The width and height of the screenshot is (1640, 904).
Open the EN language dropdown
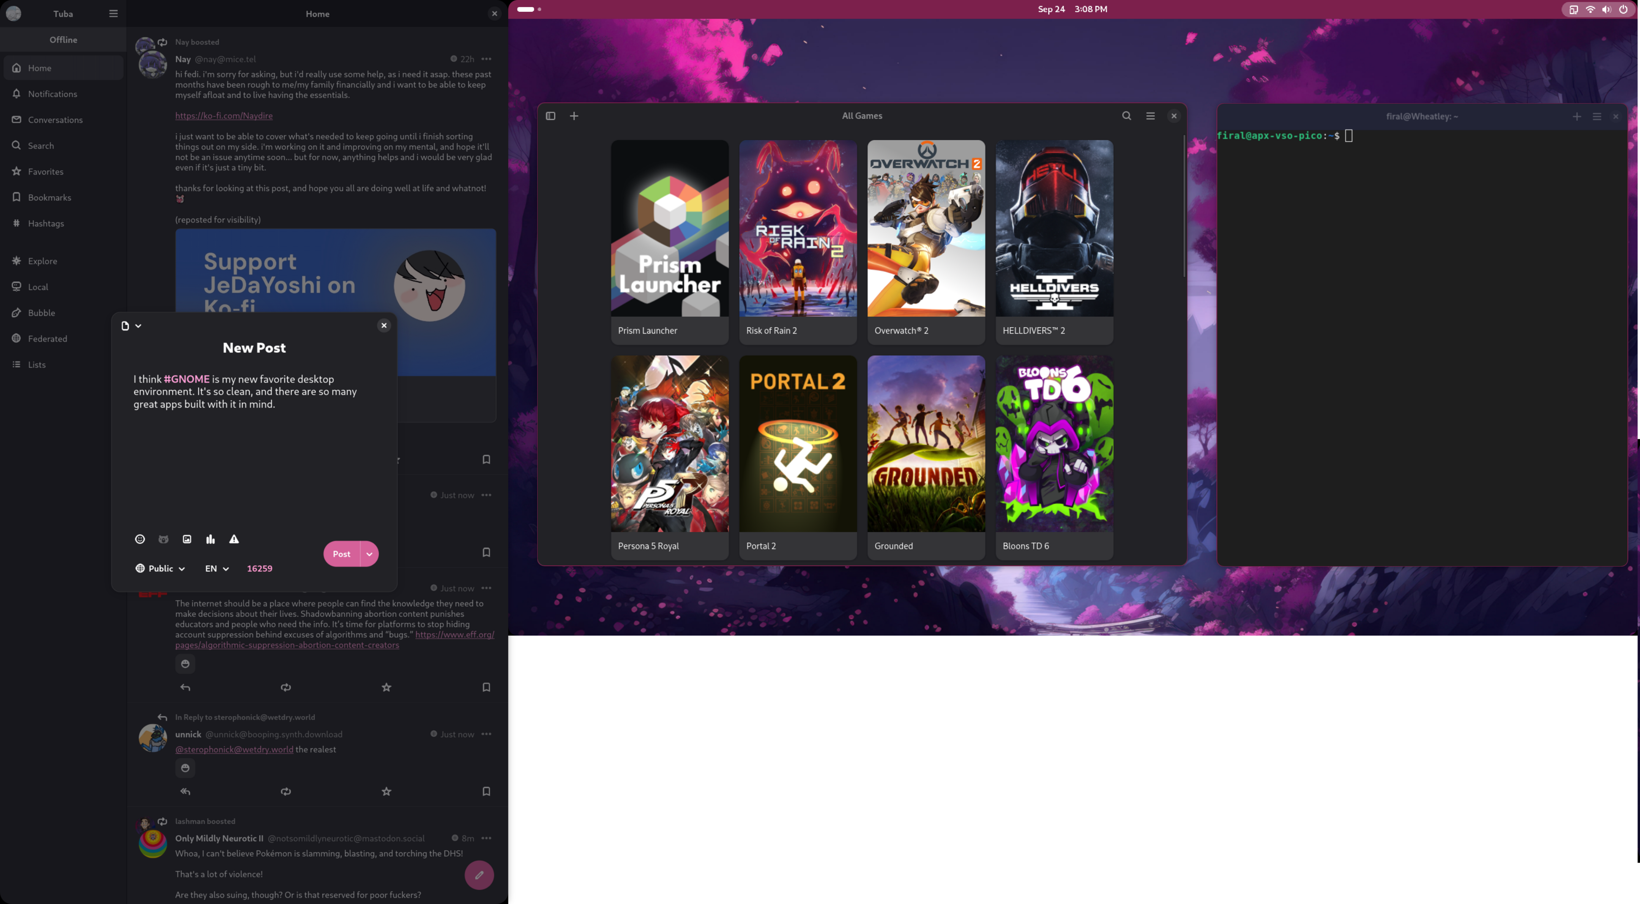(217, 568)
